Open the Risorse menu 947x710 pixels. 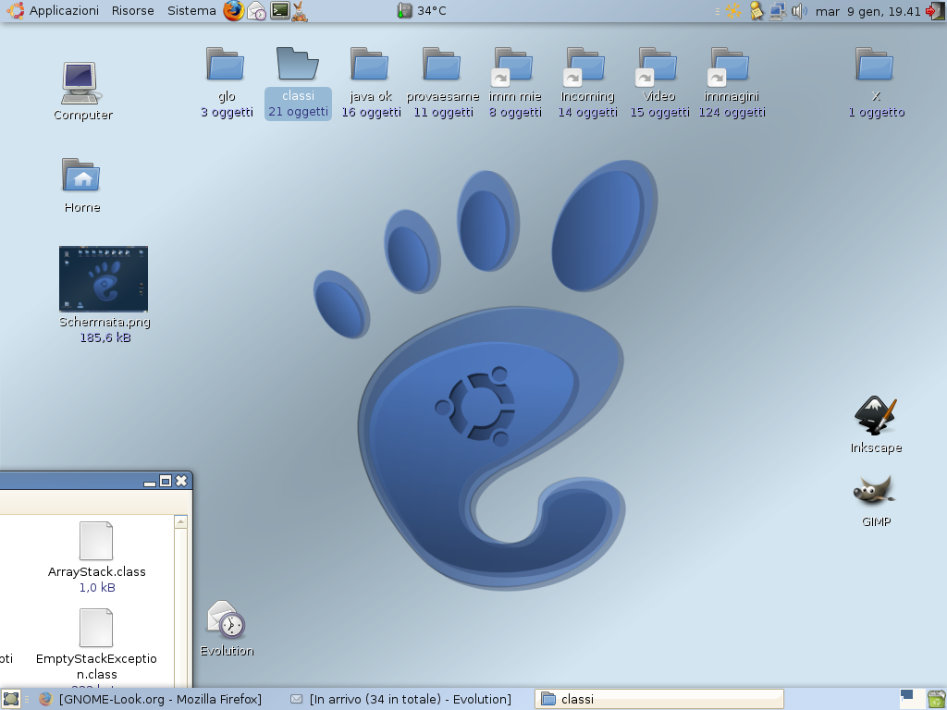(x=133, y=11)
